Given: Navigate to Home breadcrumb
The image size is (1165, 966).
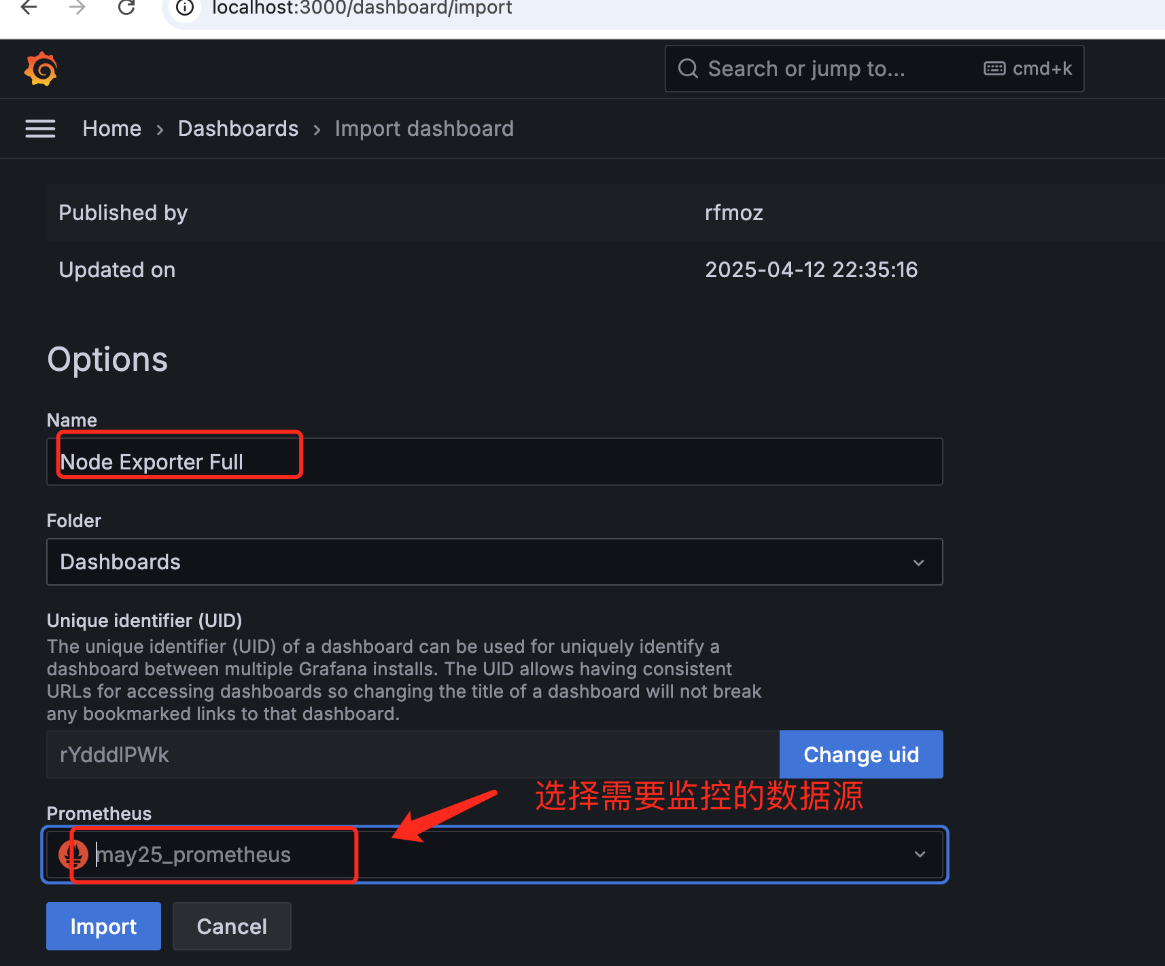Looking at the screenshot, I should (112, 128).
